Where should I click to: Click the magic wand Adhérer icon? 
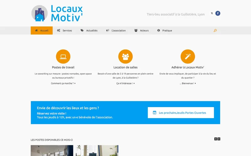(x=188, y=57)
